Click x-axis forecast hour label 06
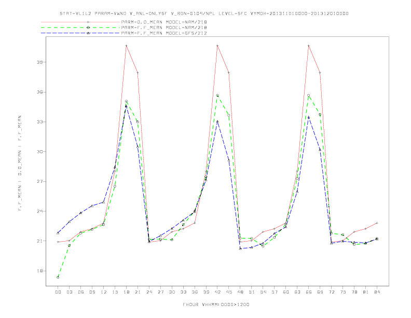Viewport: 411px width, 318px height. [81, 292]
